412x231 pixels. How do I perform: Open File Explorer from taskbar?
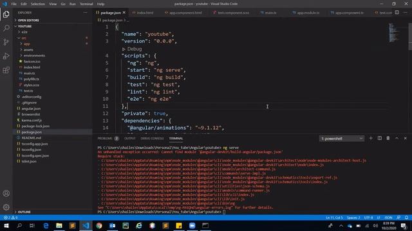[x=59, y=225]
